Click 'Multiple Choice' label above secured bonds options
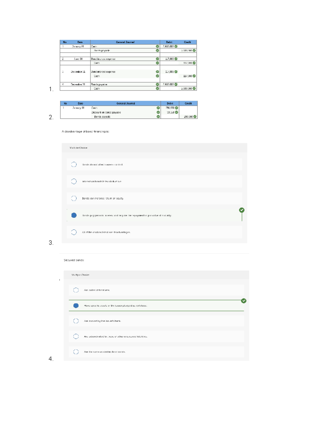Viewport: 332px width, 430px height. (81, 275)
